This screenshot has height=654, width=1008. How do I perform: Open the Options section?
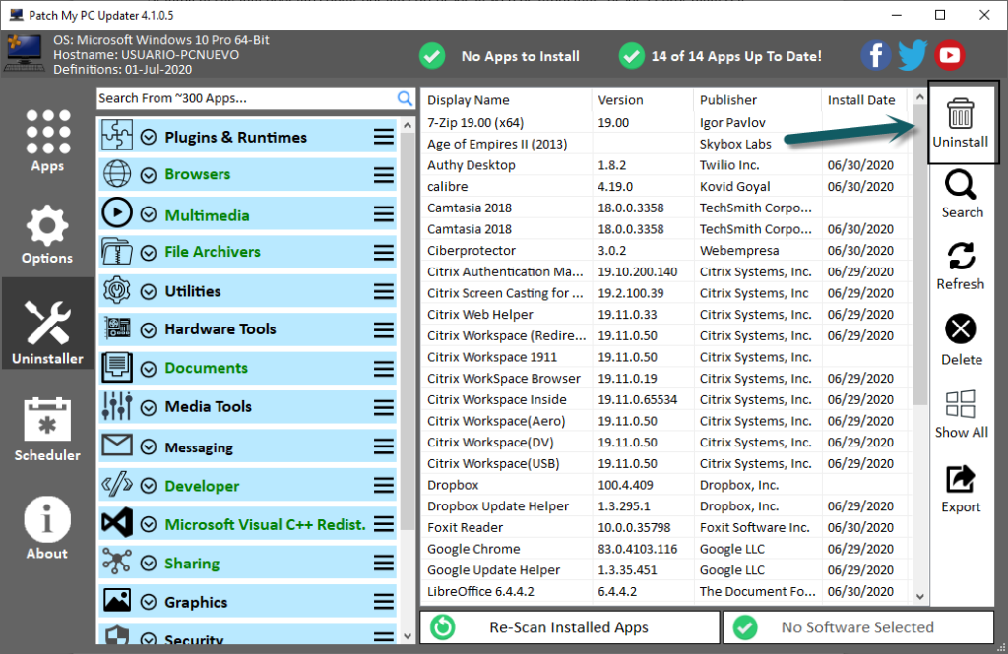point(47,234)
